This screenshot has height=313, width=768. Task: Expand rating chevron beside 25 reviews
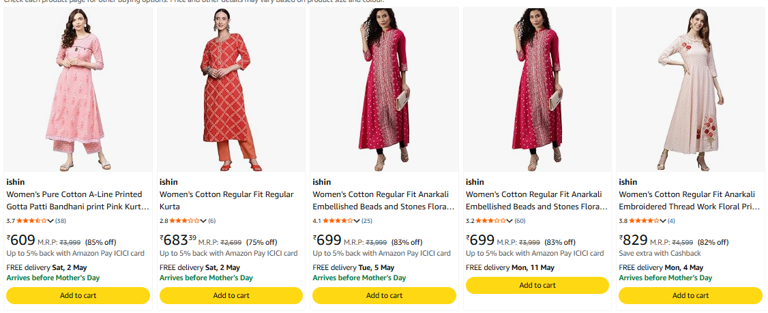pos(357,221)
